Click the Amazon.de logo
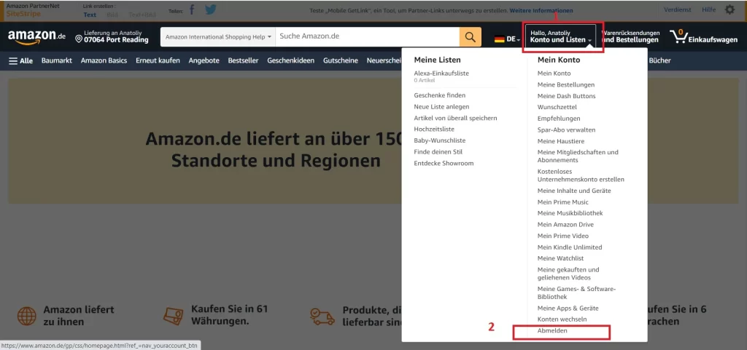The width and height of the screenshot is (747, 350). 36,36
